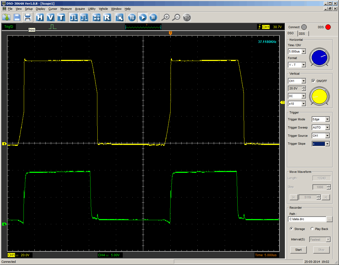Open Horizontal settings with H icon
This screenshot has width=339, height=265.
(40, 18)
